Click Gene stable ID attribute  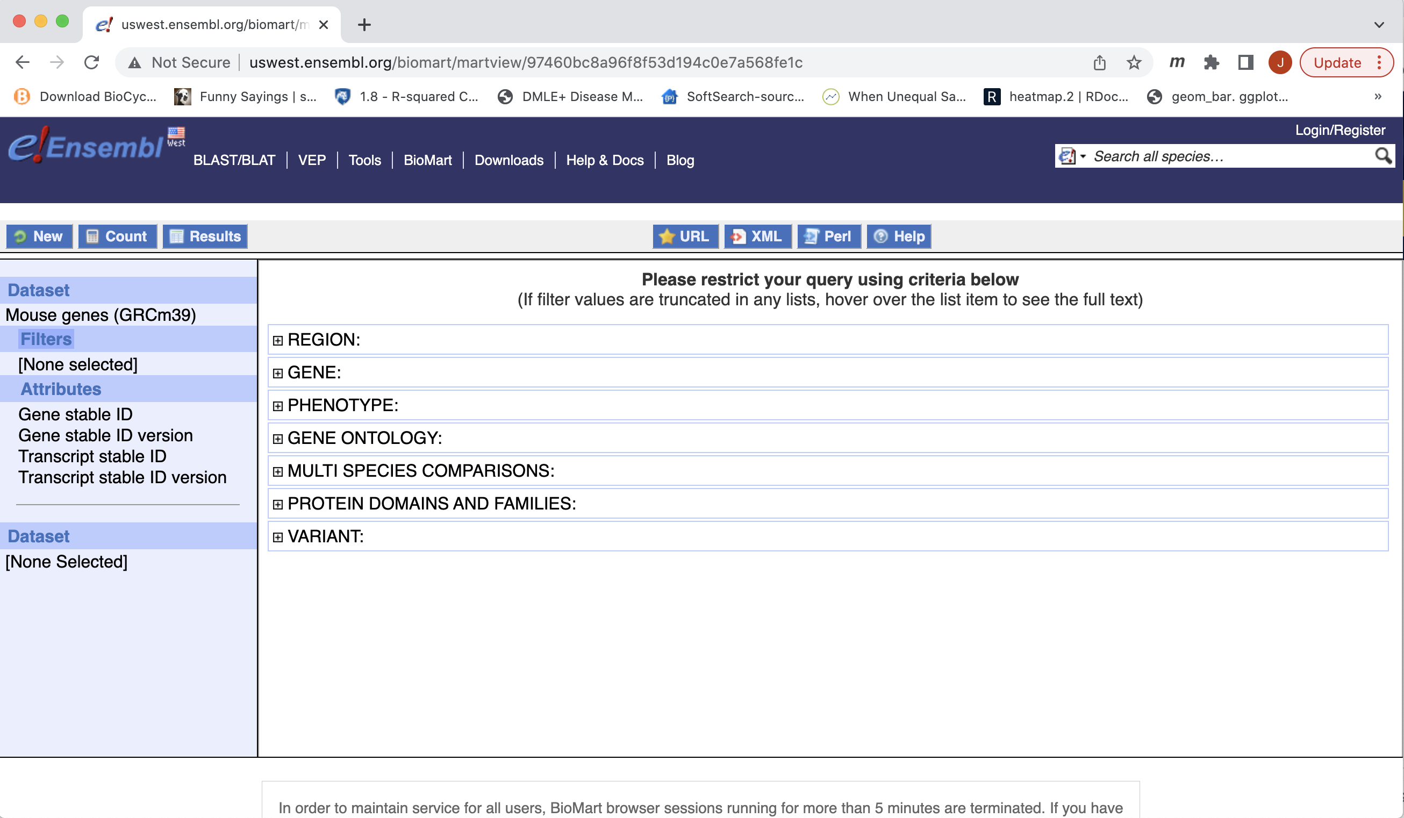[x=74, y=414]
